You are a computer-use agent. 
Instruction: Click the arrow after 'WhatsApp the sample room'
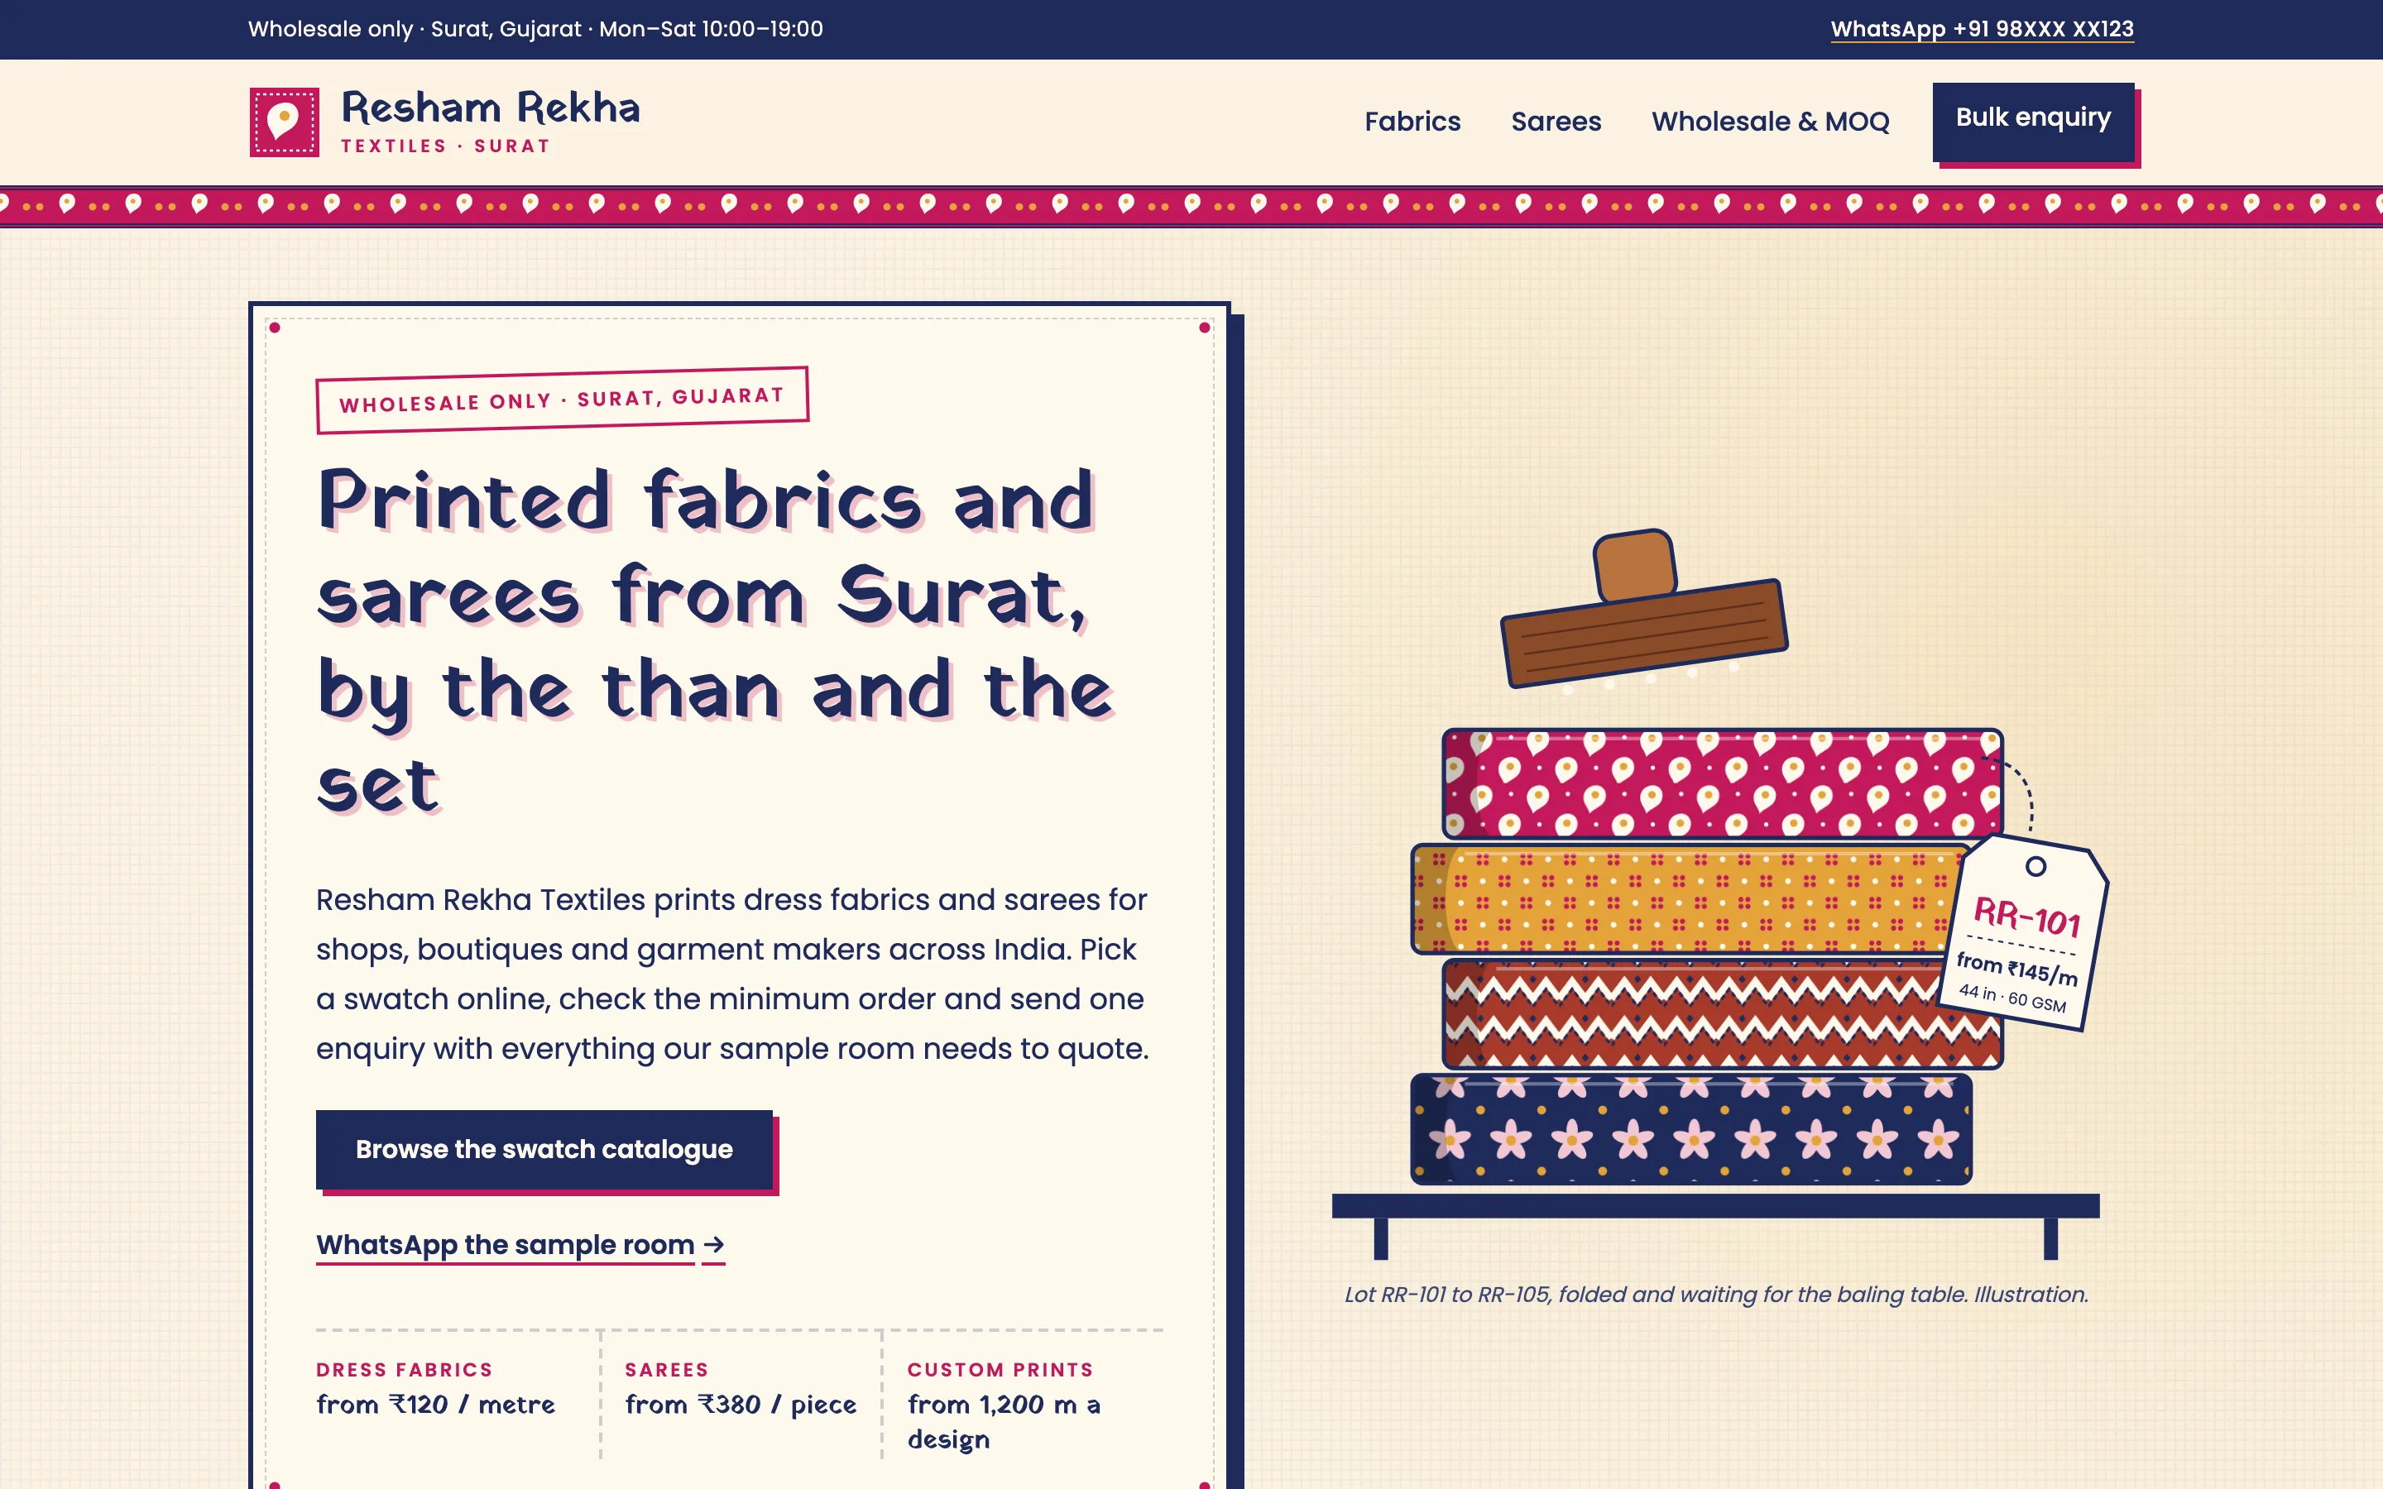click(714, 1245)
